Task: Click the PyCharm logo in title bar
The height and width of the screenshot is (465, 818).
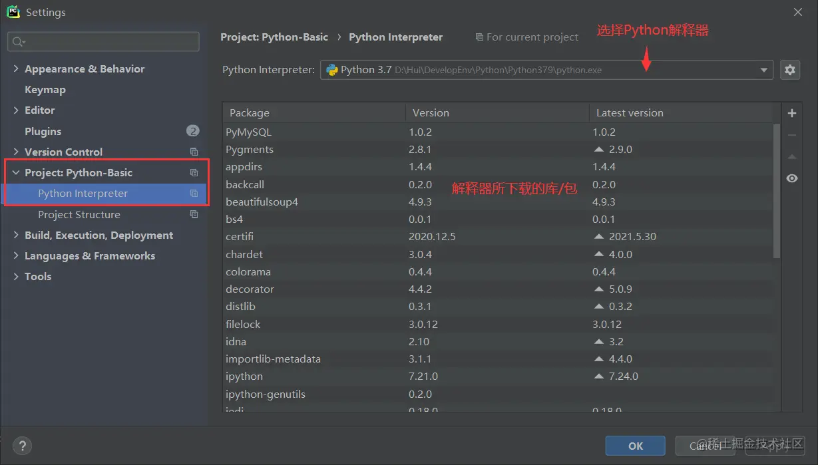Action: pos(13,12)
